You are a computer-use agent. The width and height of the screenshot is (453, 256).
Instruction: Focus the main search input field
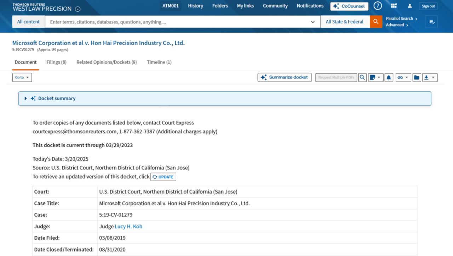(177, 22)
